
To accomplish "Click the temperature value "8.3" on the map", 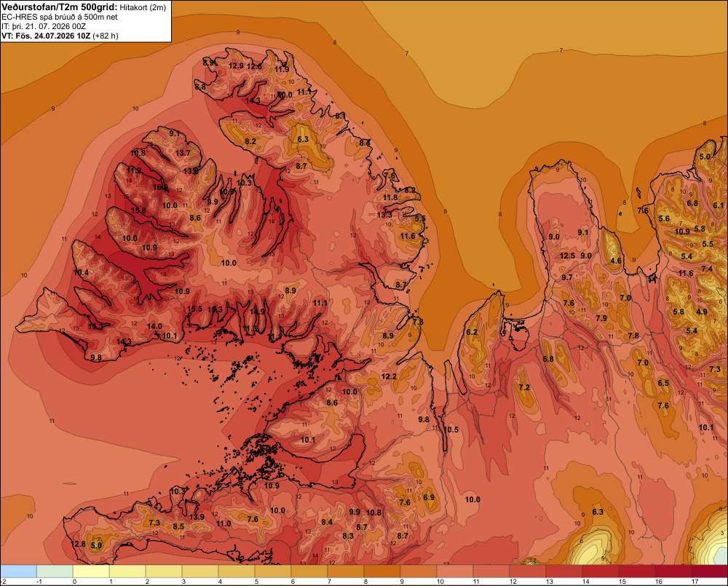I will (x=348, y=535).
